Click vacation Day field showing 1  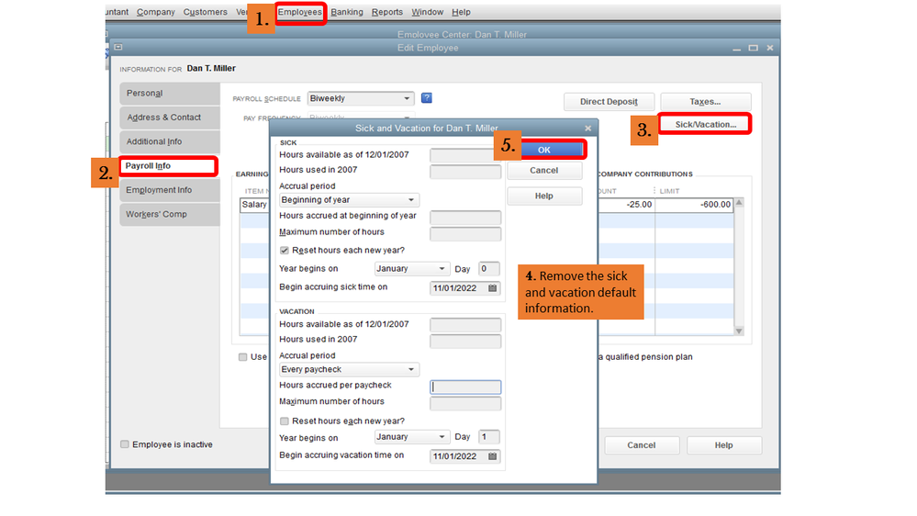click(489, 437)
